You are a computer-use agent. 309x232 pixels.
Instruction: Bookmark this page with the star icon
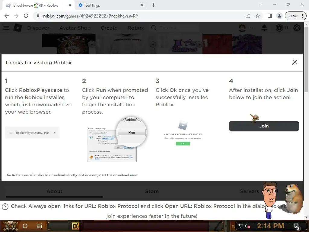pyautogui.click(x=258, y=16)
